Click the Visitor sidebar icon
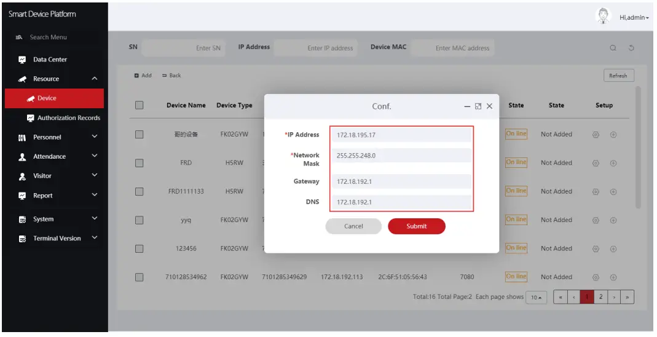This screenshot has height=337, width=657. (22, 176)
